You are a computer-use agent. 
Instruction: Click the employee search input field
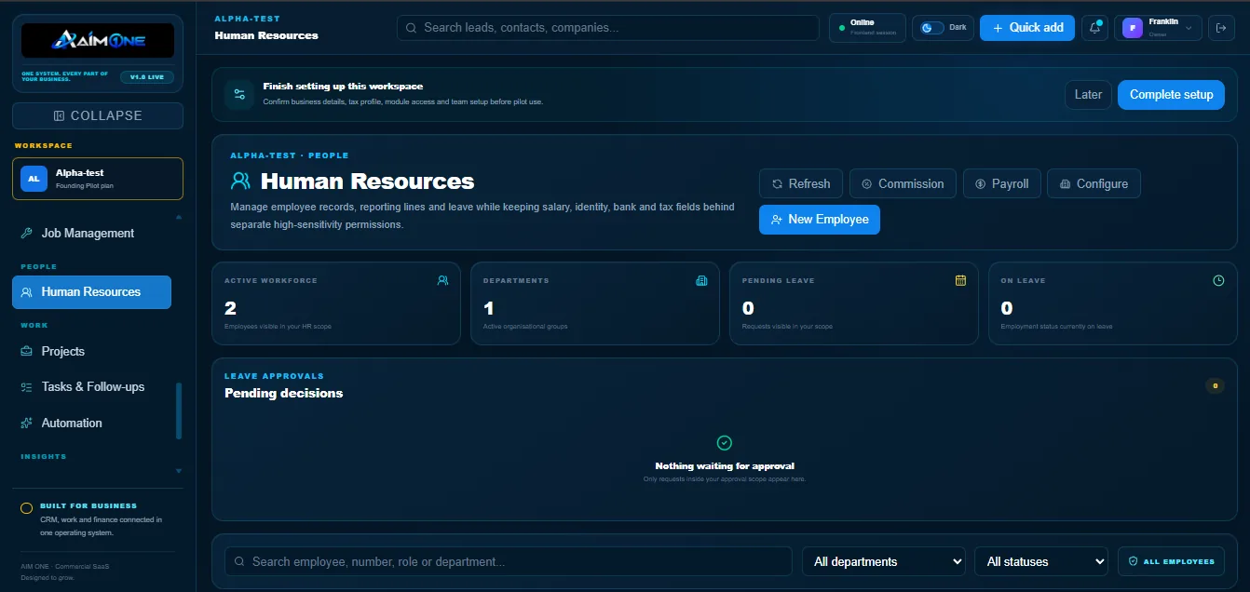click(509, 561)
